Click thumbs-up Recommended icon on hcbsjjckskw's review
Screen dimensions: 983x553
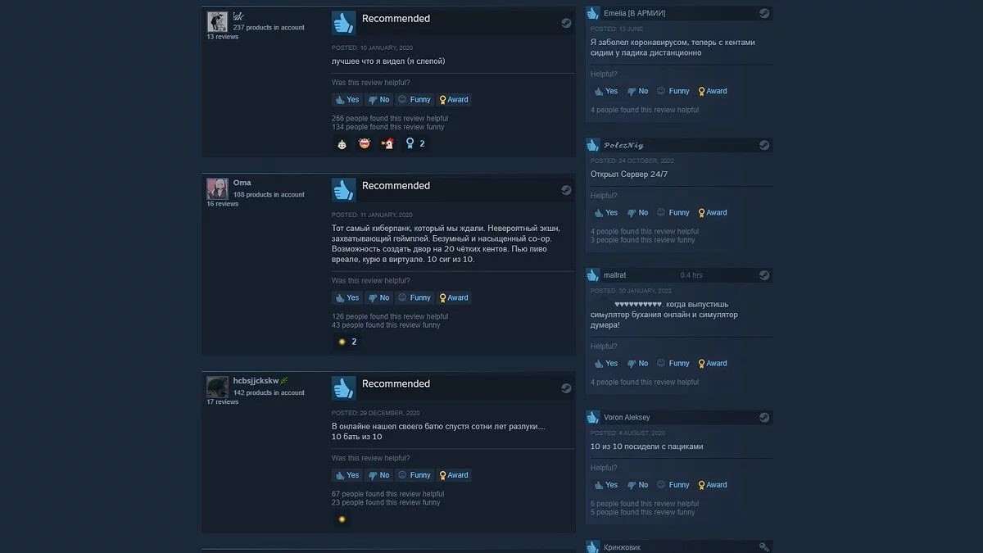pos(343,388)
